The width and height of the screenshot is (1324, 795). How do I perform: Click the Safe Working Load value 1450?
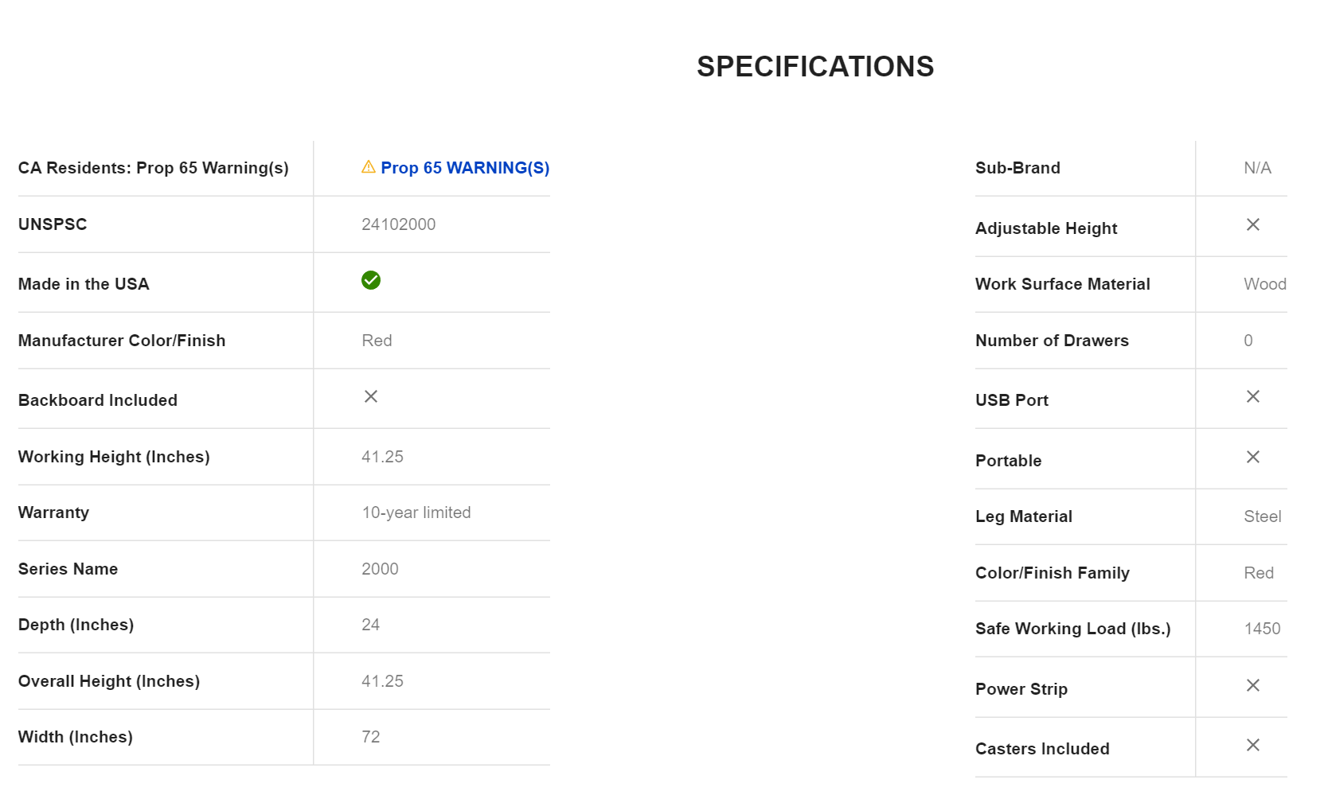point(1262,629)
